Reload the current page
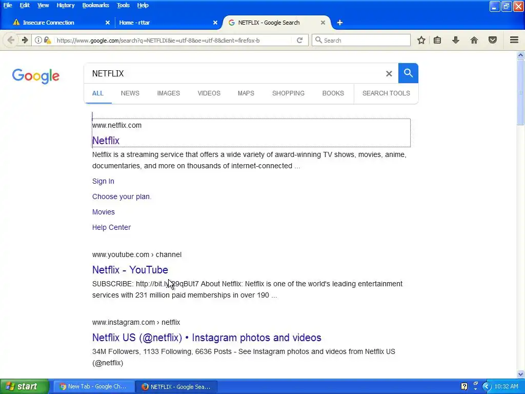The height and width of the screenshot is (394, 525). pos(299,40)
